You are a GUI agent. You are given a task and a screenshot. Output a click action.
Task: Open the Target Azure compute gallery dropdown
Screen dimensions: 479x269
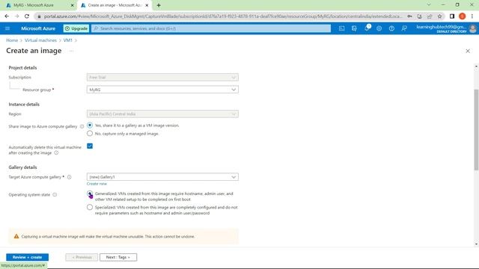point(162,177)
